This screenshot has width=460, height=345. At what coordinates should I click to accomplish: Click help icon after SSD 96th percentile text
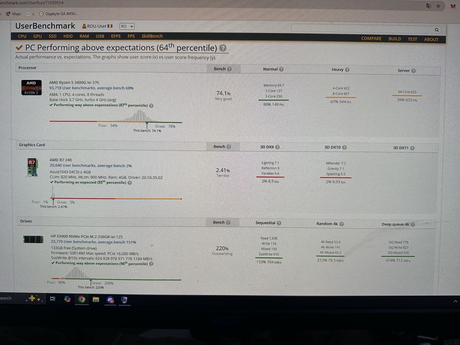[x=151, y=264]
